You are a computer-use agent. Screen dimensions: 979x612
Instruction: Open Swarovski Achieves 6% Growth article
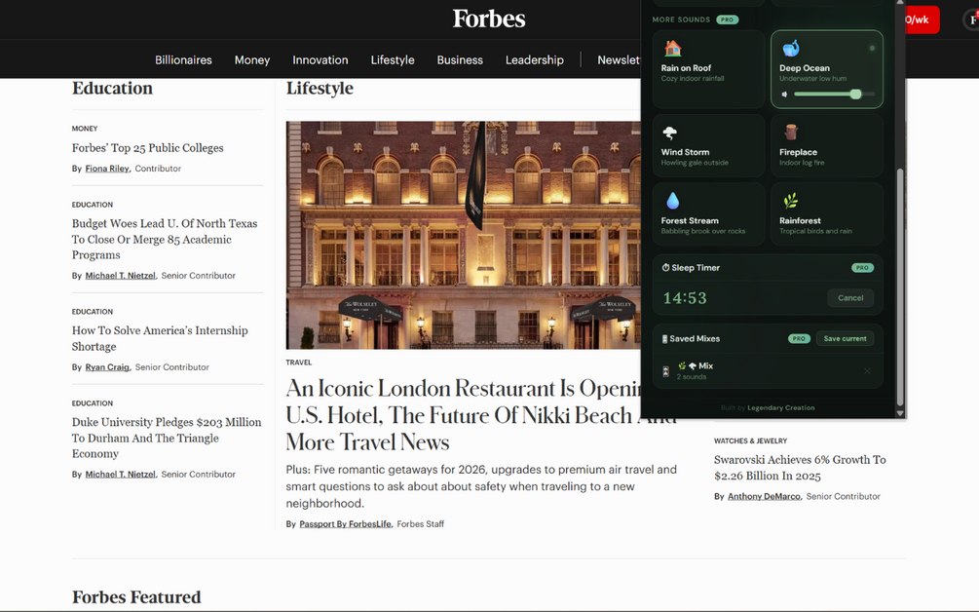(800, 468)
